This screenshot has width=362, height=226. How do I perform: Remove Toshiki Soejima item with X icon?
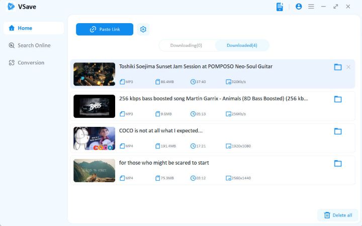348,67
